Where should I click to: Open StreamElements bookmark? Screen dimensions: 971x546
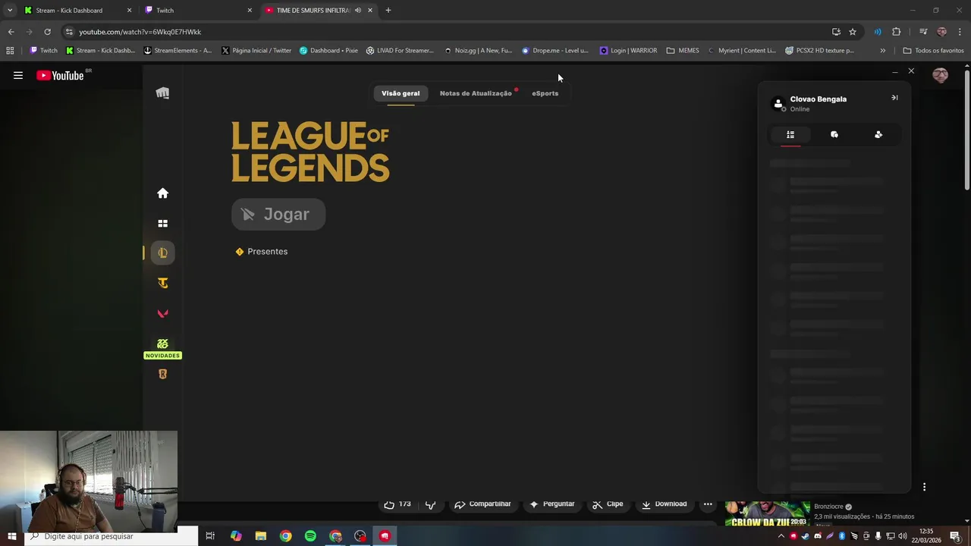(178, 51)
